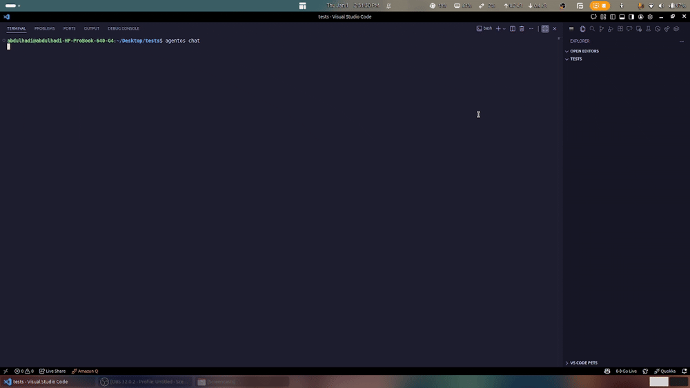The image size is (690, 388).
Task: Switch to the DEBUG CONSOLE tab
Action: (124, 28)
